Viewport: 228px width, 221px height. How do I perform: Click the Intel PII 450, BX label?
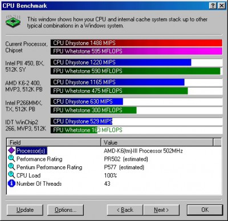pos(25,66)
